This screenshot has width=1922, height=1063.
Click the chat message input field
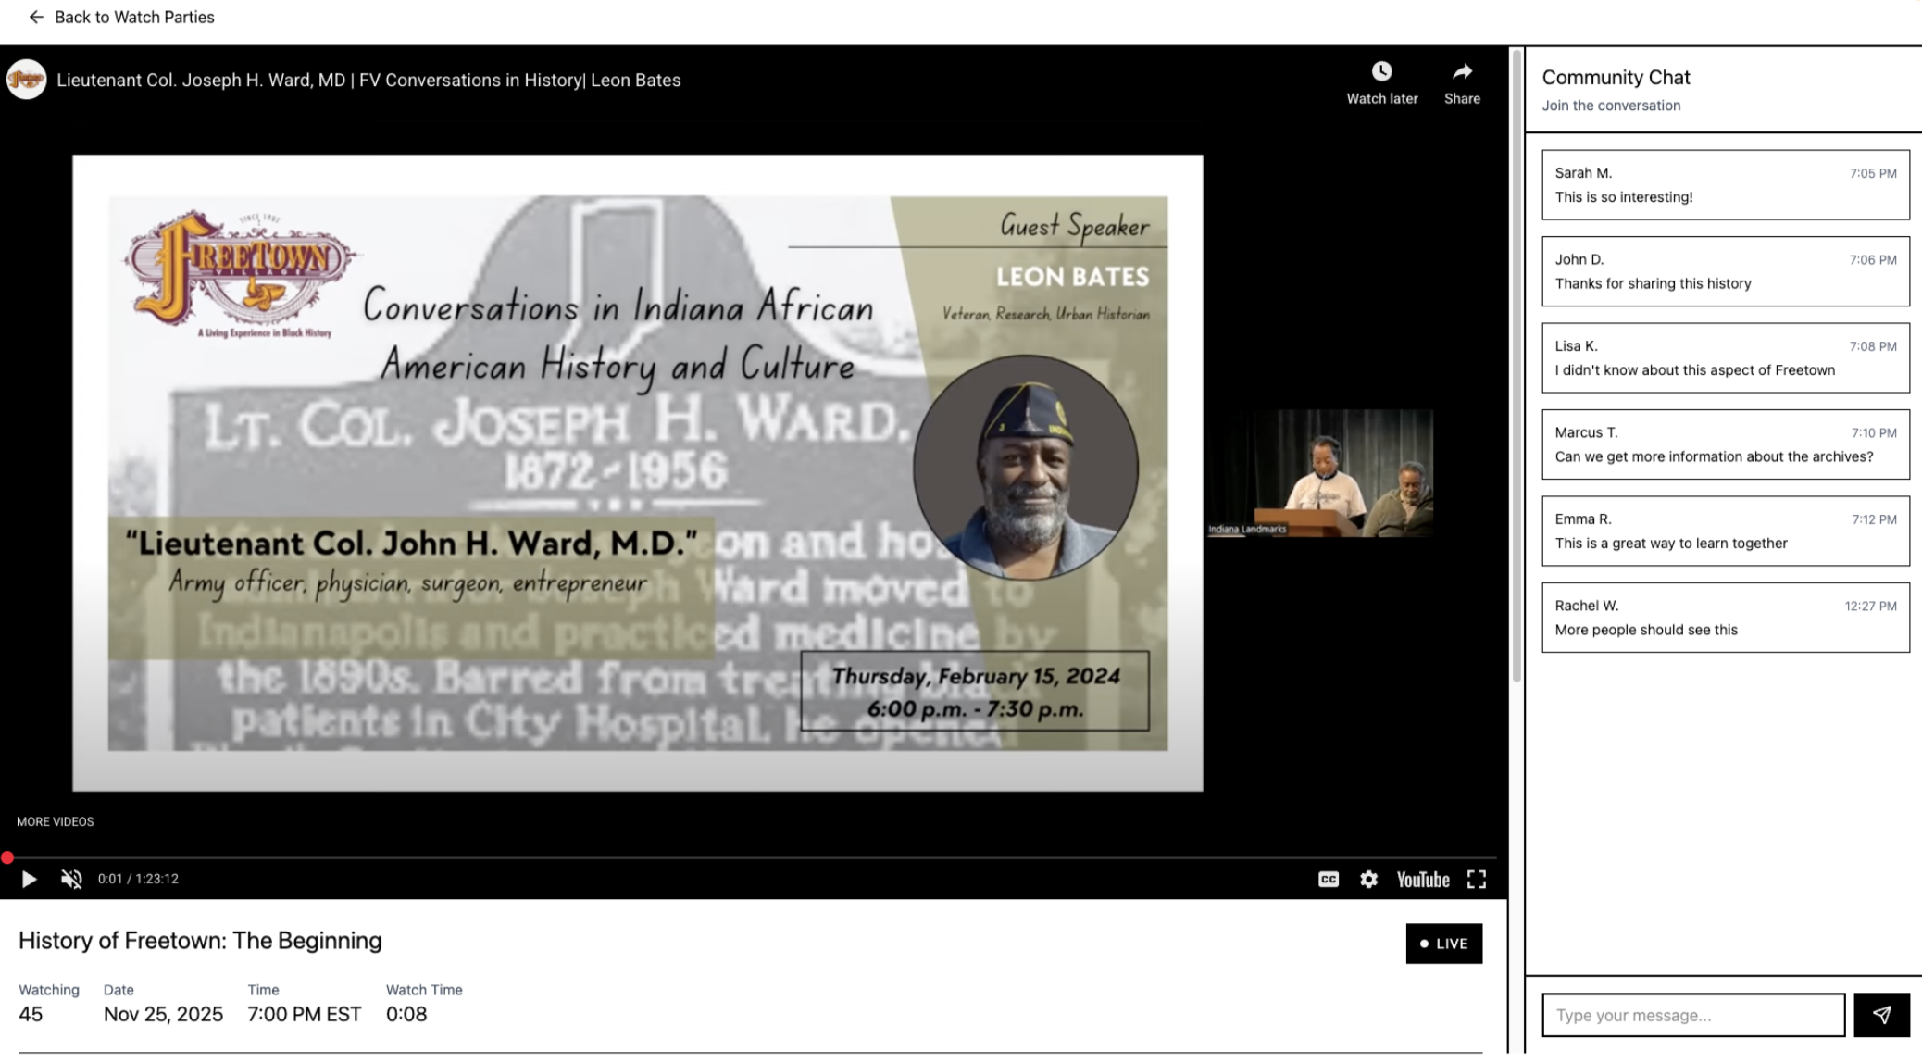(1692, 1015)
